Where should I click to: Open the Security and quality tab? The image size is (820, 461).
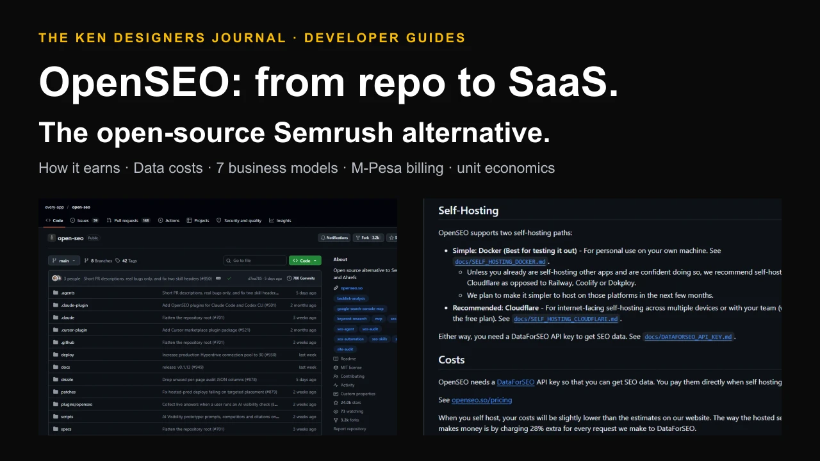point(239,220)
